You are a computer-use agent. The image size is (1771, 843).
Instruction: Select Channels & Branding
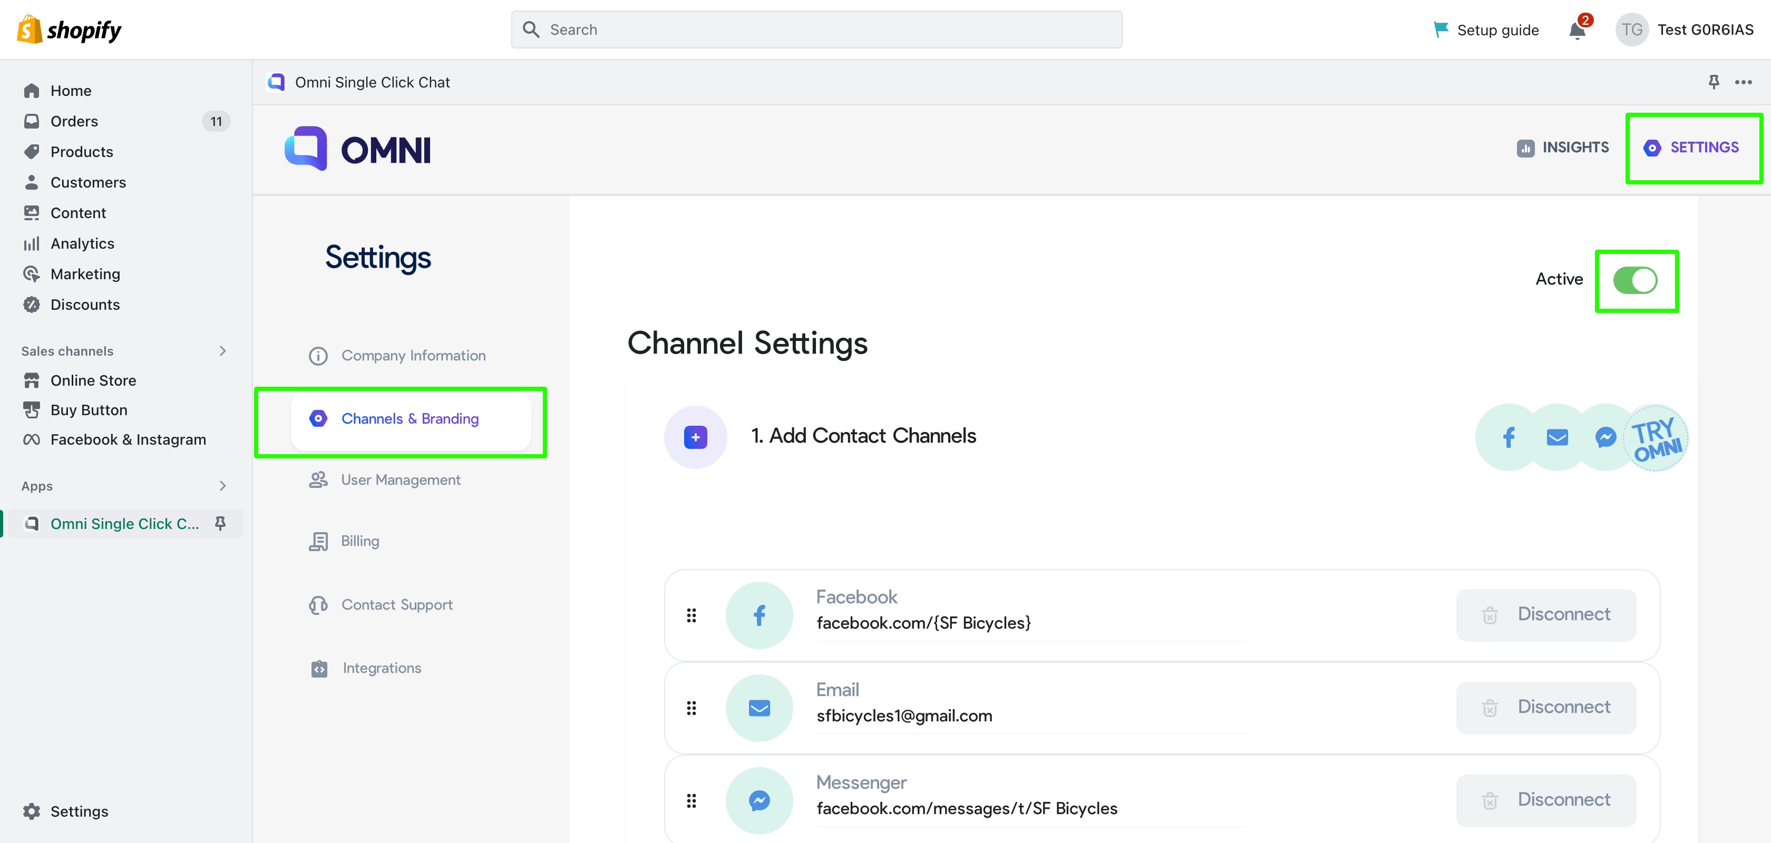click(411, 419)
